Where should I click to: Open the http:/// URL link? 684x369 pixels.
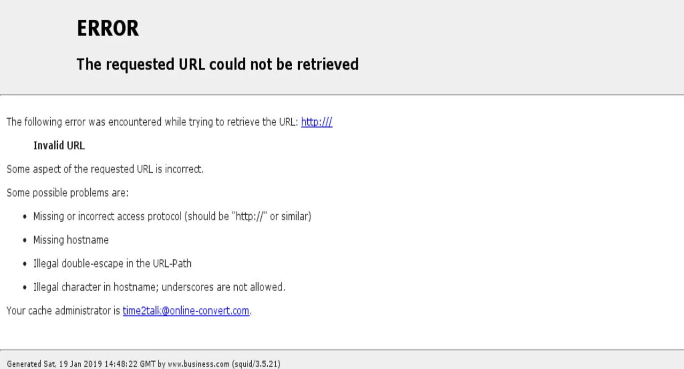[316, 122]
